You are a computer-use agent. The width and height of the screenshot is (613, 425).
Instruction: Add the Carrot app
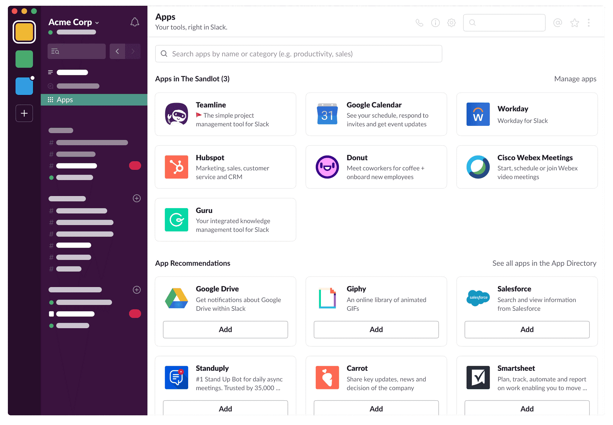pos(376,408)
